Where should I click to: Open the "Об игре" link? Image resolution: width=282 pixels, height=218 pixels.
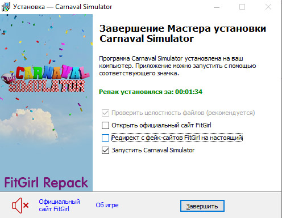[107, 205]
